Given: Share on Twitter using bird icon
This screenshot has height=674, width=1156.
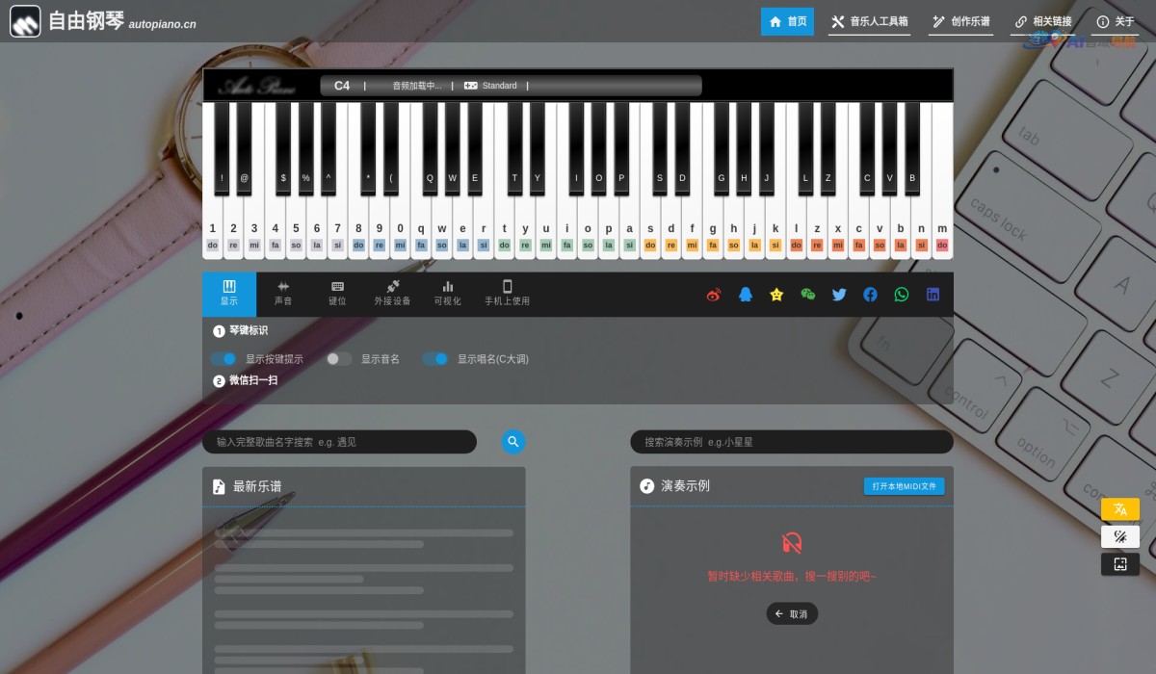Looking at the screenshot, I should (x=839, y=295).
